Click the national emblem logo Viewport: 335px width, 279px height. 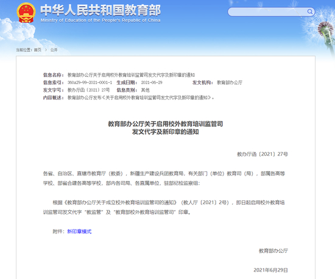click(x=26, y=13)
